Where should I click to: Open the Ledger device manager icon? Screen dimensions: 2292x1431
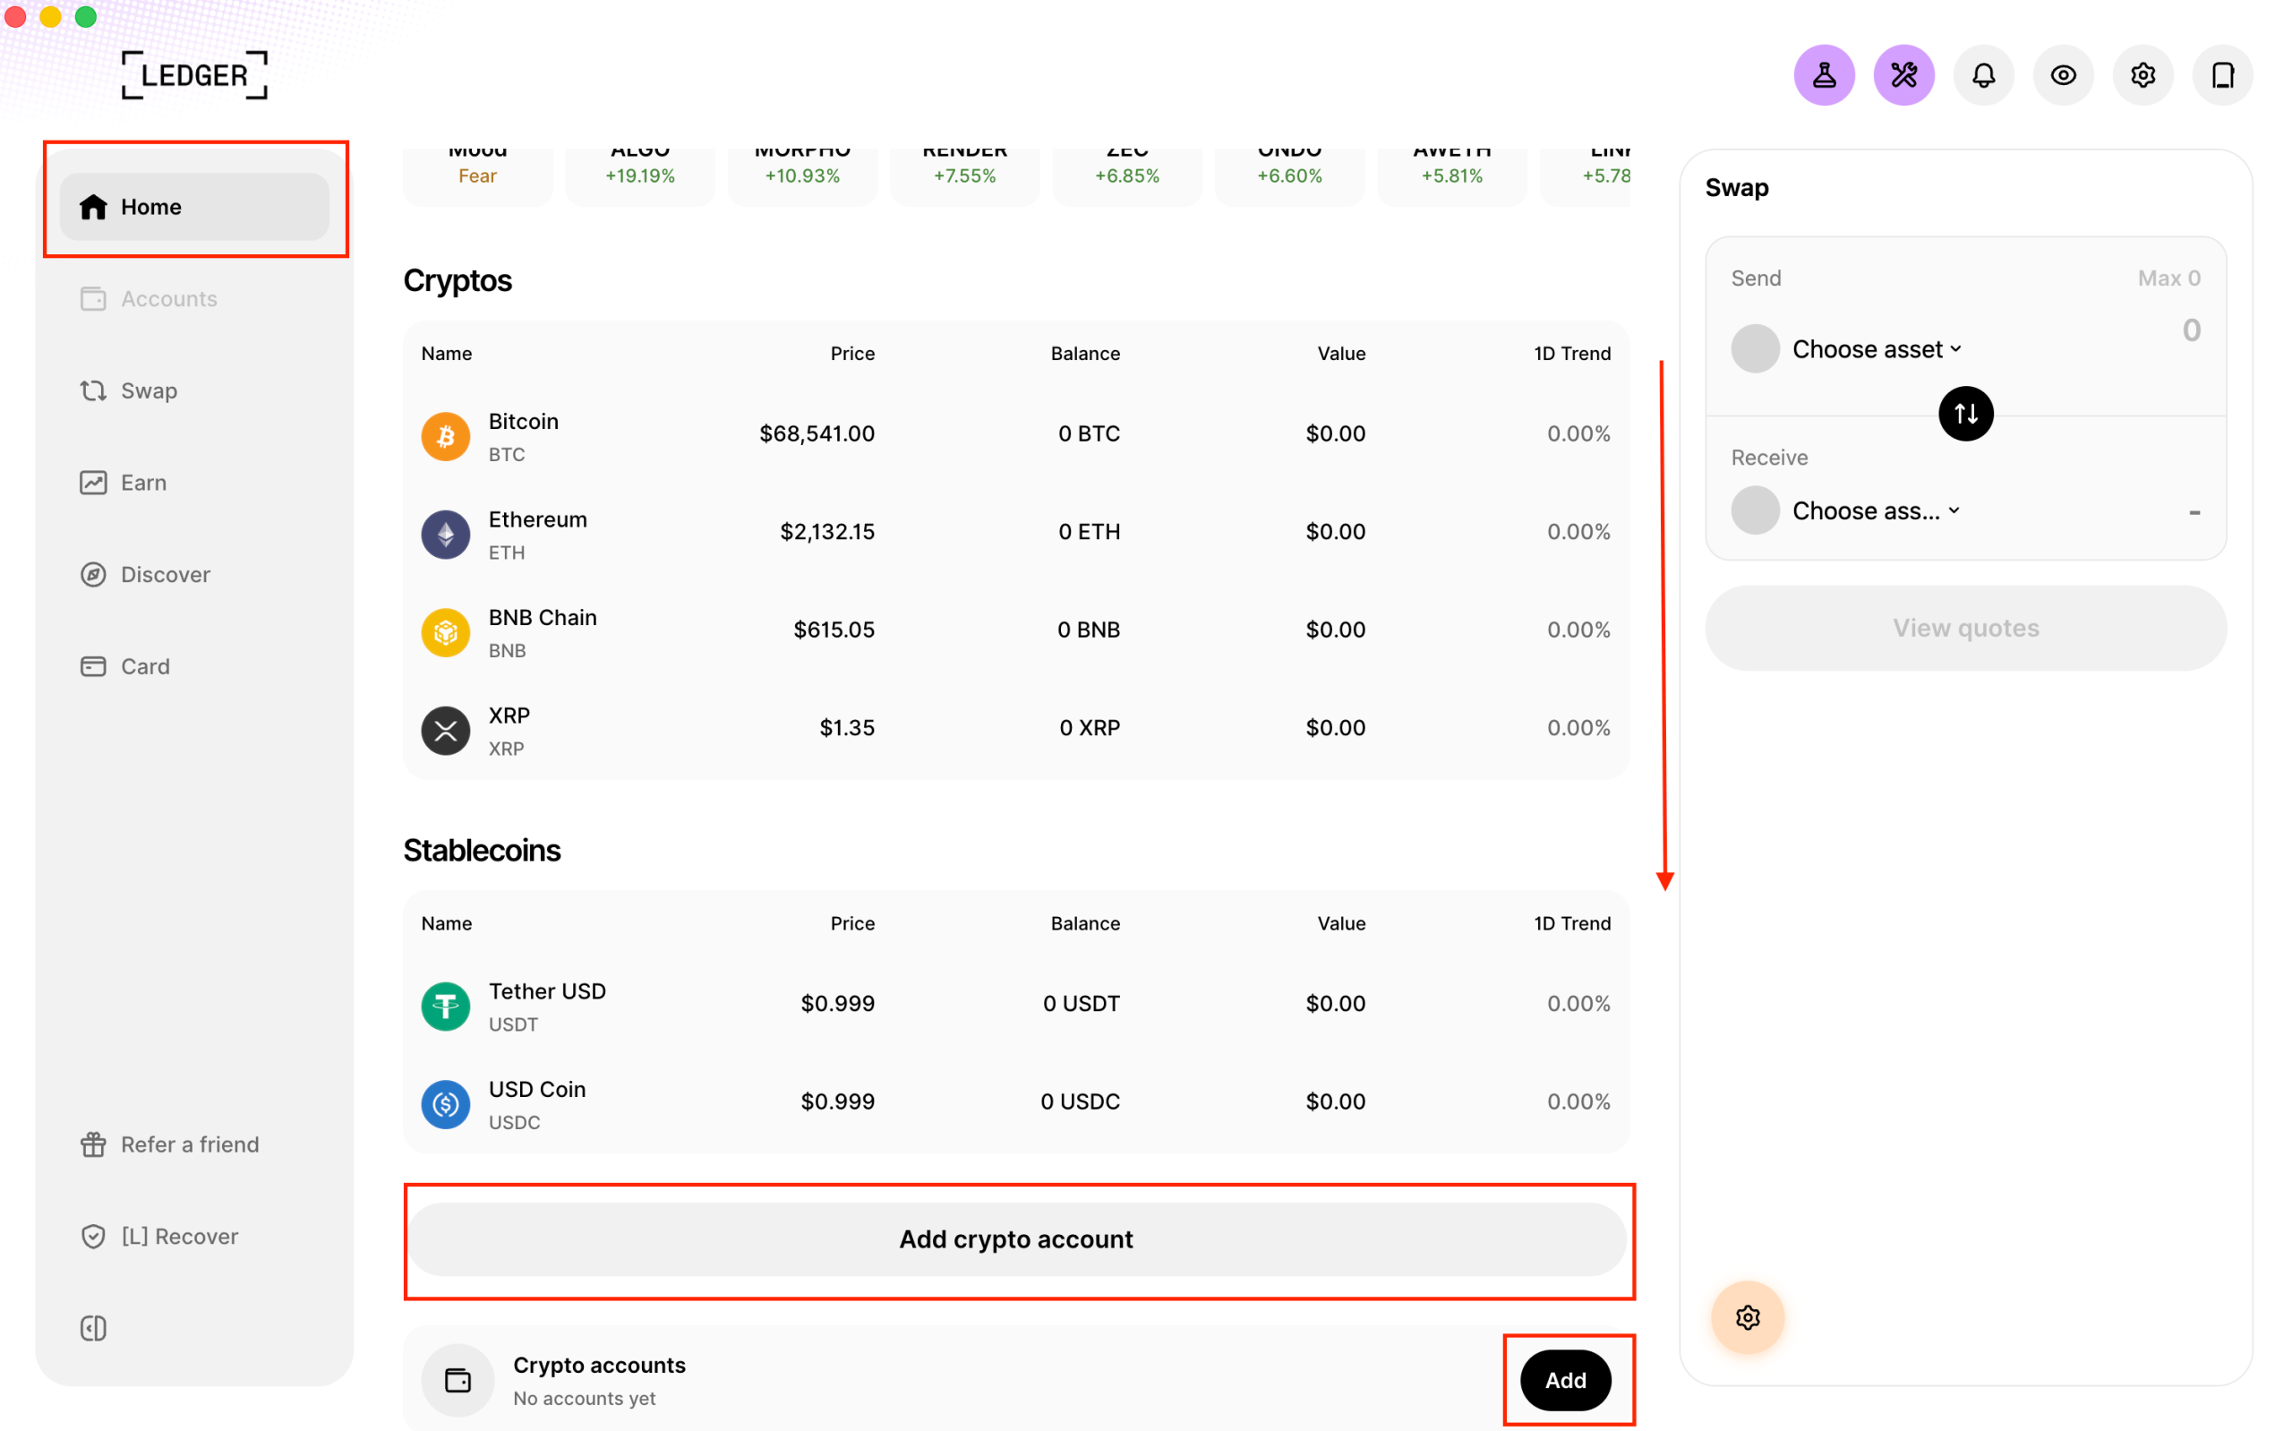click(x=2223, y=74)
